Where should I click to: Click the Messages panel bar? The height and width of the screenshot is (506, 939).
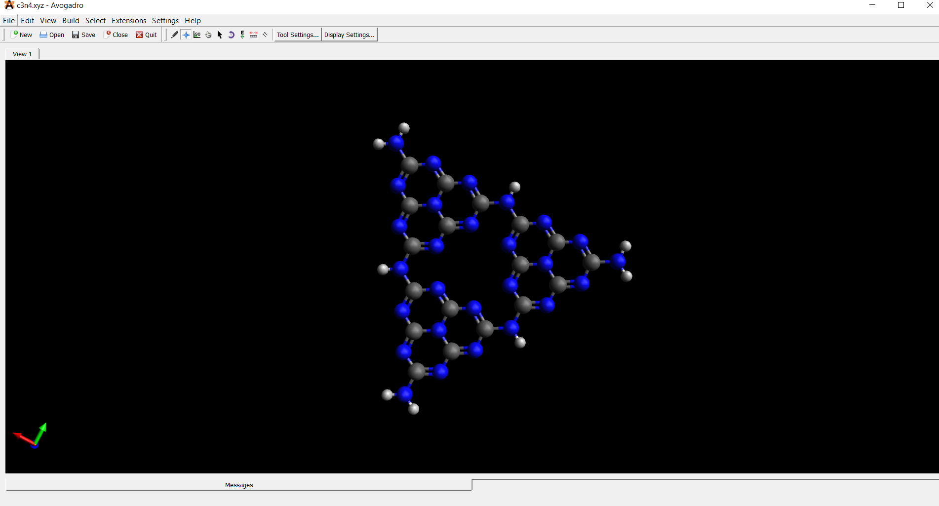[239, 485]
